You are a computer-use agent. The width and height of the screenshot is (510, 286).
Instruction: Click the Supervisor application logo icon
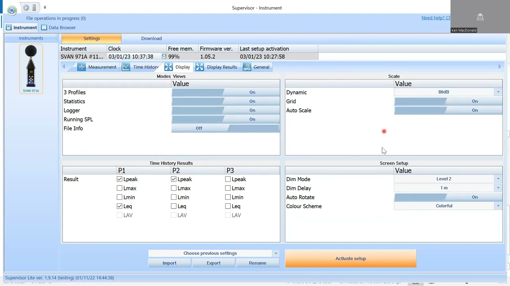click(x=12, y=10)
